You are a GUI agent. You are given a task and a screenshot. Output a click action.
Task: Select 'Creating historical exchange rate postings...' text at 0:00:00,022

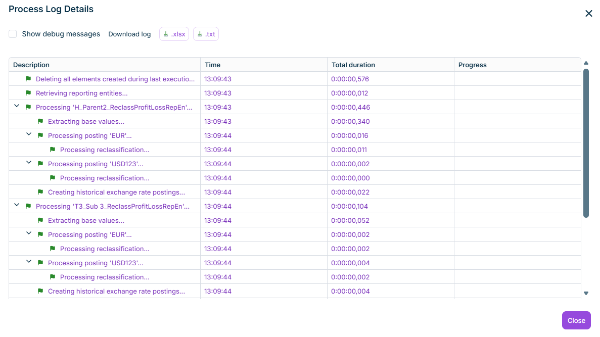click(x=116, y=192)
